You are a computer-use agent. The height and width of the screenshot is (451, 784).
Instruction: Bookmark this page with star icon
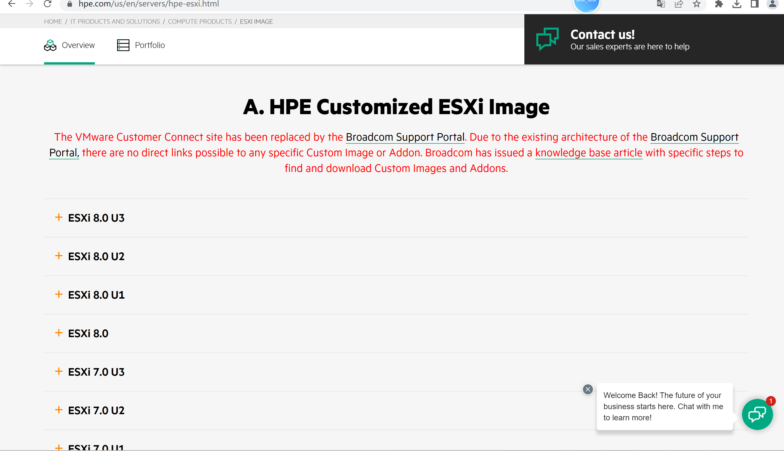point(697,4)
